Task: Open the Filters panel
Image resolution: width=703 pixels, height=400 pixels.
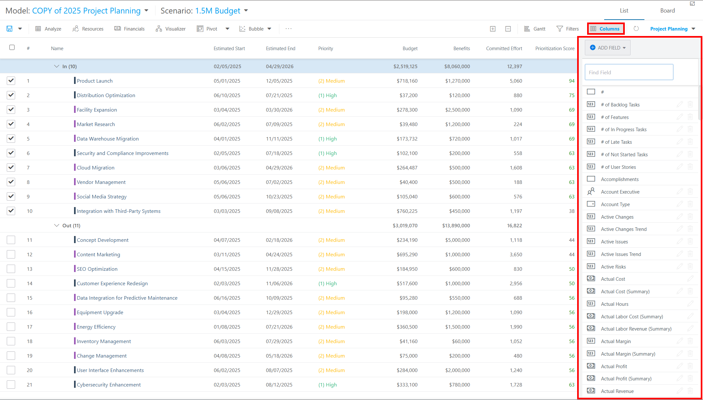Action: tap(567, 29)
